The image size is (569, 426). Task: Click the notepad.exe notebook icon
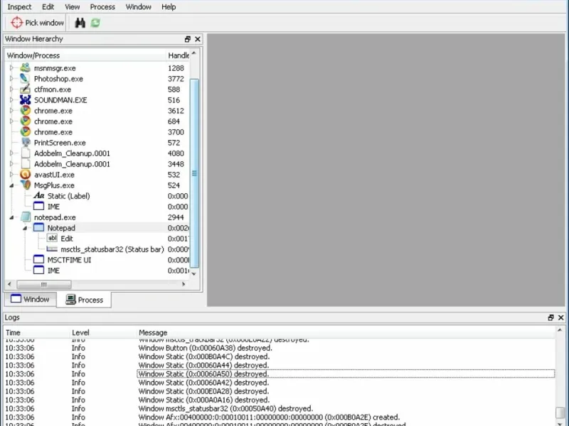click(x=25, y=217)
